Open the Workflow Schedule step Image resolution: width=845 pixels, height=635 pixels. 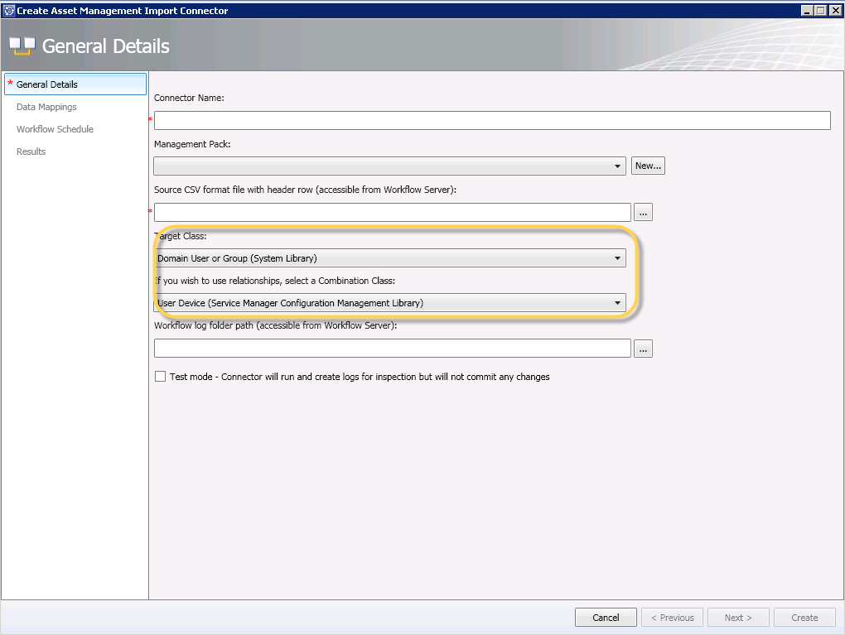pos(55,129)
